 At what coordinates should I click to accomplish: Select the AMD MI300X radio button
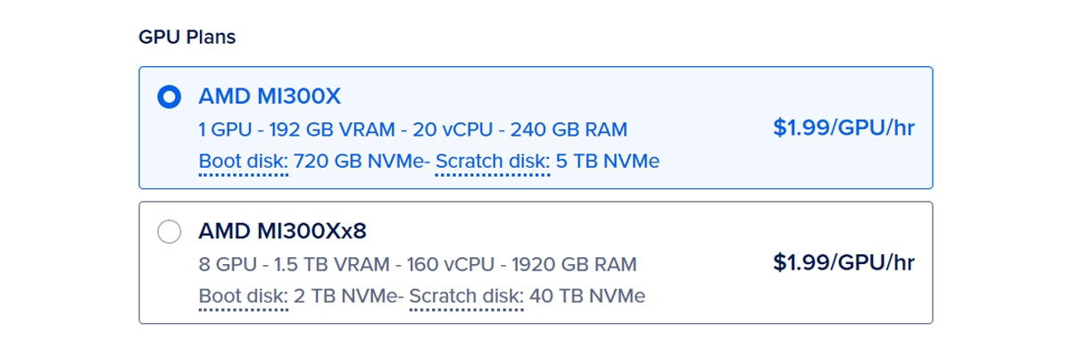tap(169, 96)
